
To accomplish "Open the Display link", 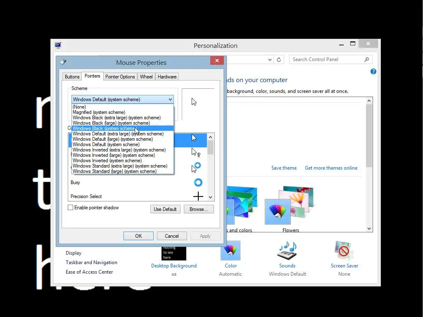I will [74, 253].
